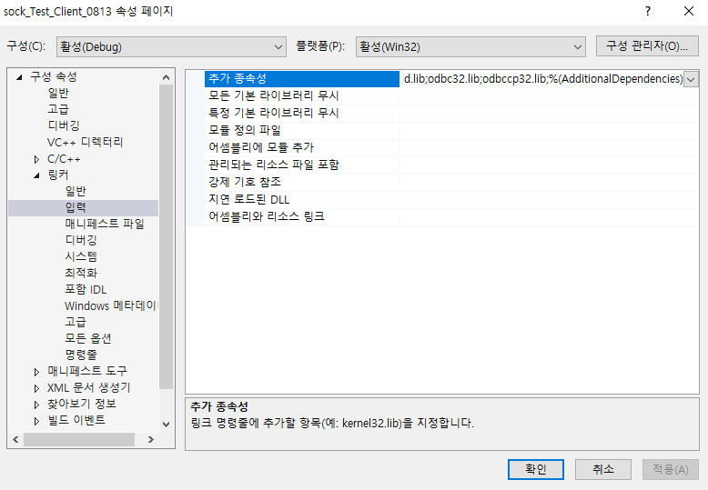Select 일반 under 링커
The width and height of the screenshot is (708, 490).
(76, 191)
